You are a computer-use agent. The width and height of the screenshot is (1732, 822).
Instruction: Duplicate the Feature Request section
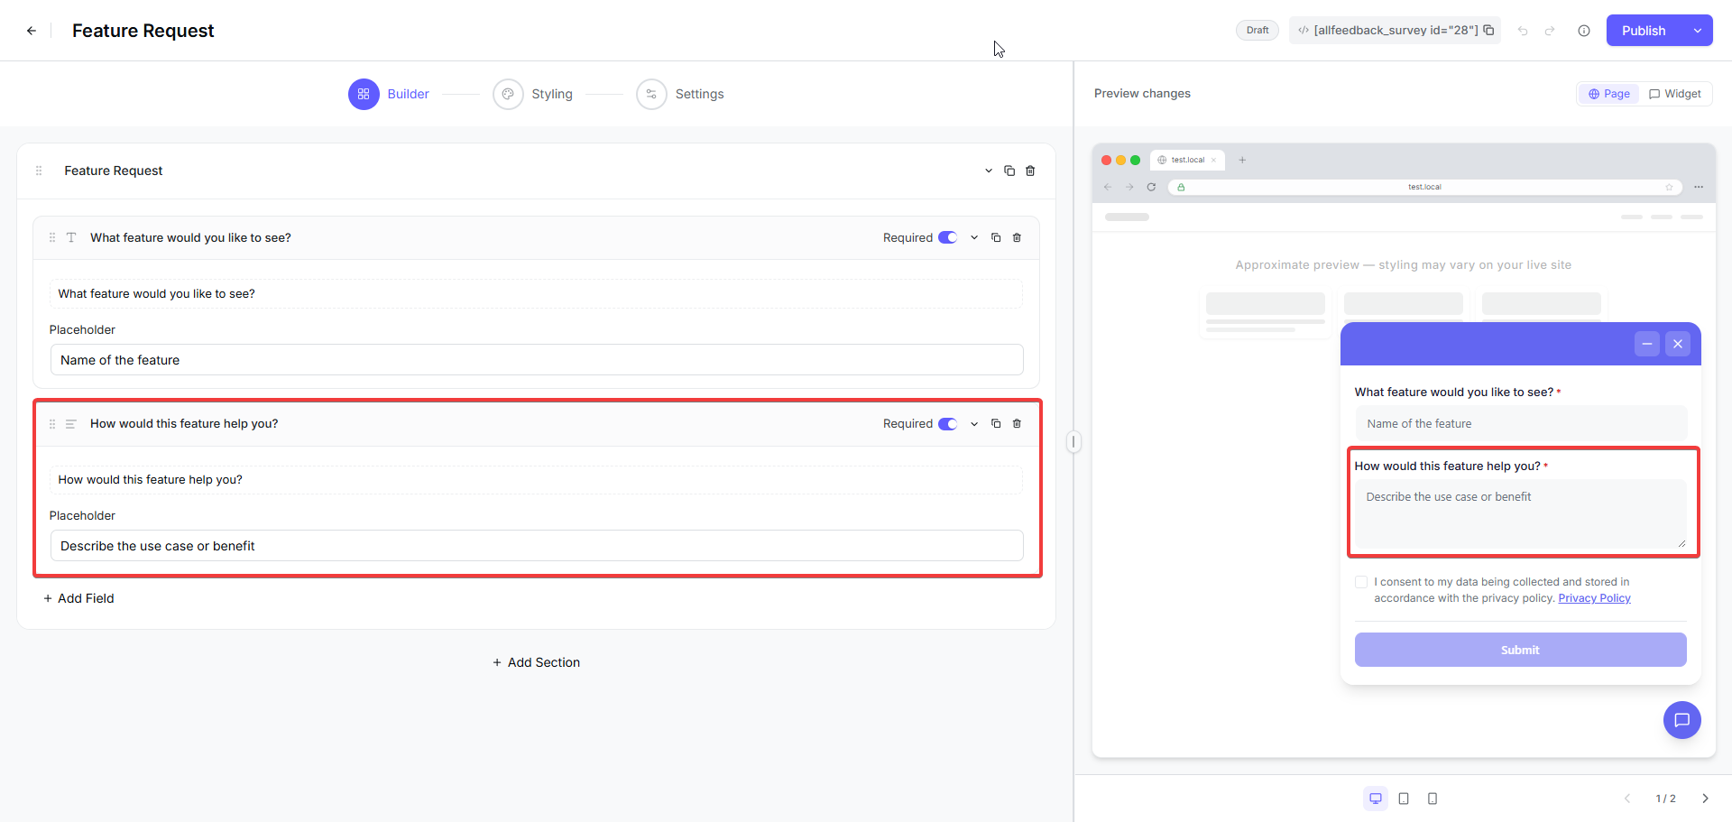coord(1009,171)
